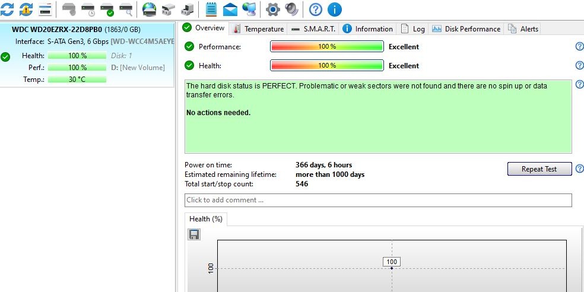Viewport: 584px width, 292px height.
Task: Go to the Alerts tab
Action: tap(523, 28)
